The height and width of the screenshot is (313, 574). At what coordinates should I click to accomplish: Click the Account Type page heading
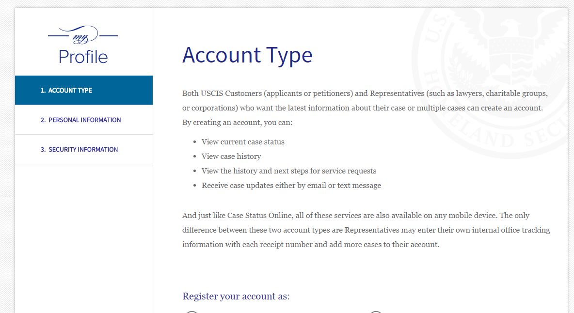(247, 56)
